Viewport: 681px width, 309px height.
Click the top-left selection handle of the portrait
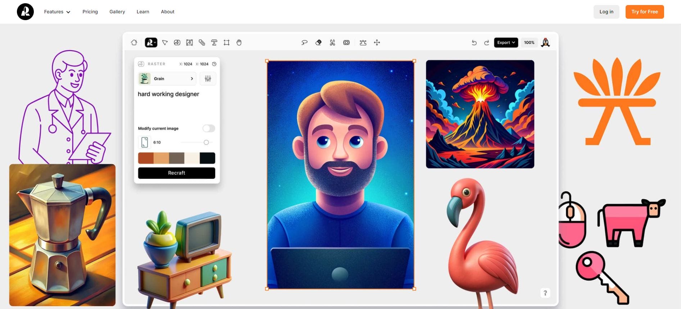267,61
